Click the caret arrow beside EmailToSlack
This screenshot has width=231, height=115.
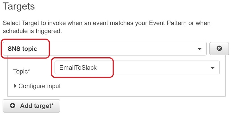(x=213, y=68)
